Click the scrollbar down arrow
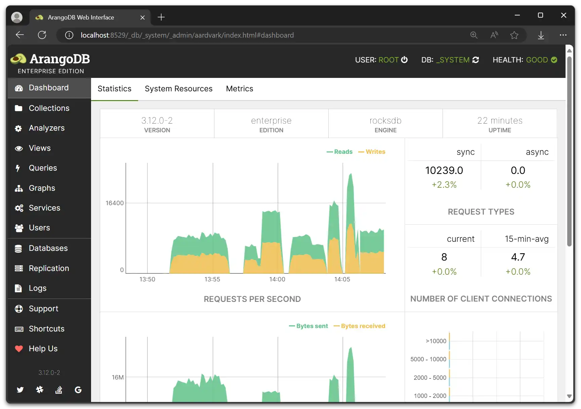581x409 pixels. (x=569, y=396)
